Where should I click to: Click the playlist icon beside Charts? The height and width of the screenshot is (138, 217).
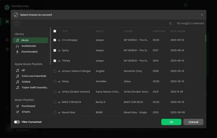click(17, 112)
